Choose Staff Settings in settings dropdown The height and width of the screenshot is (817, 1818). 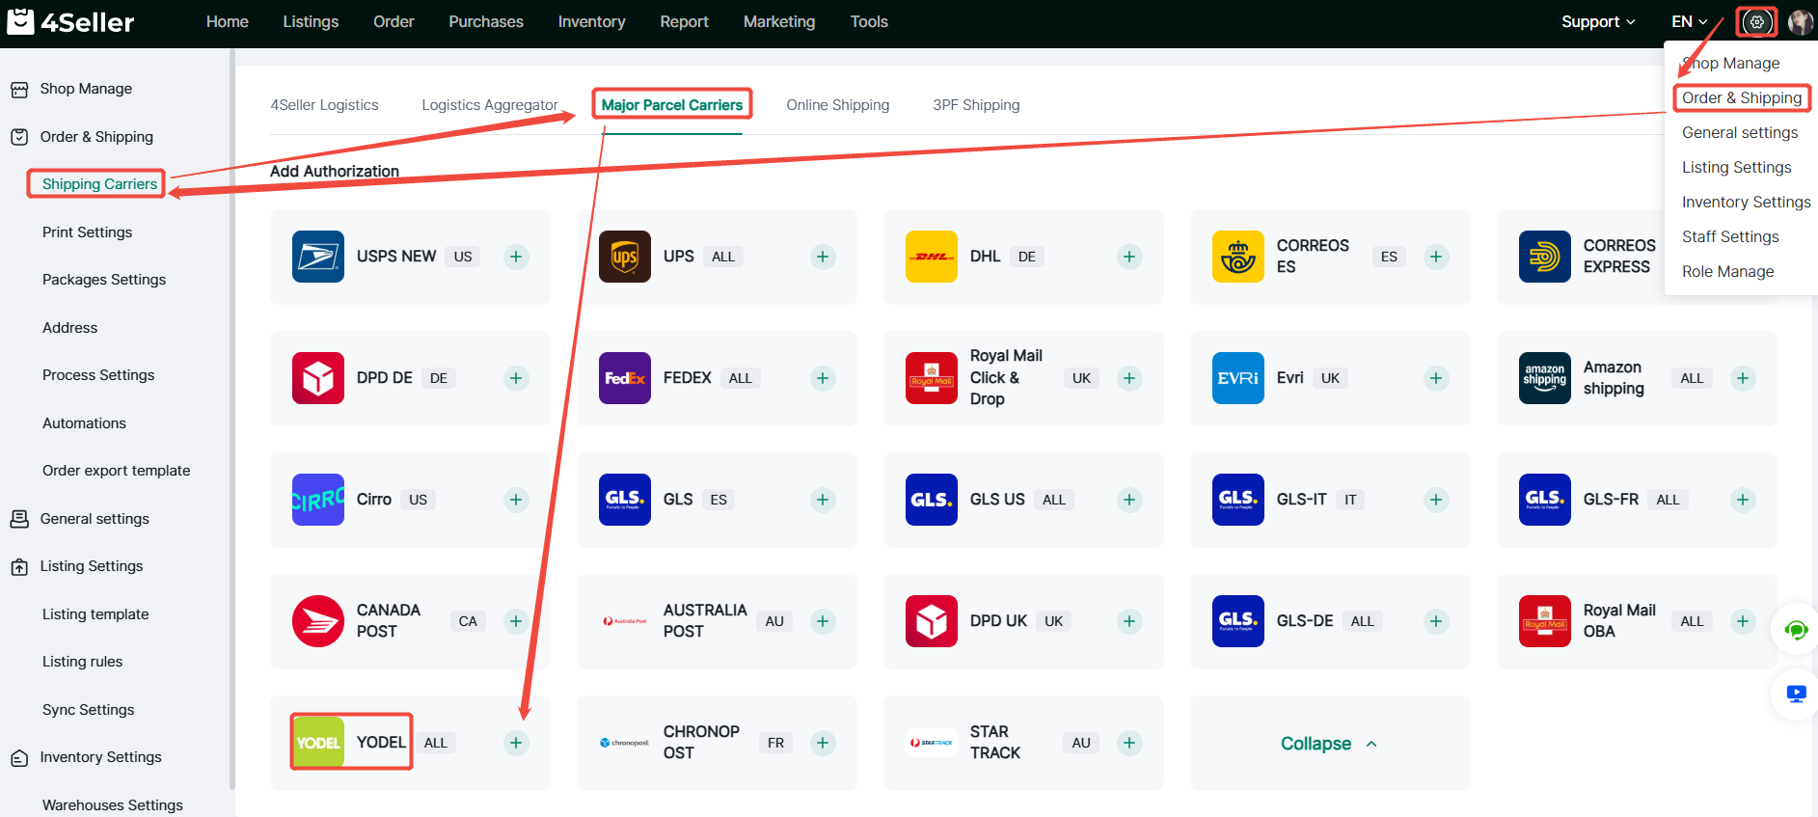(1730, 237)
